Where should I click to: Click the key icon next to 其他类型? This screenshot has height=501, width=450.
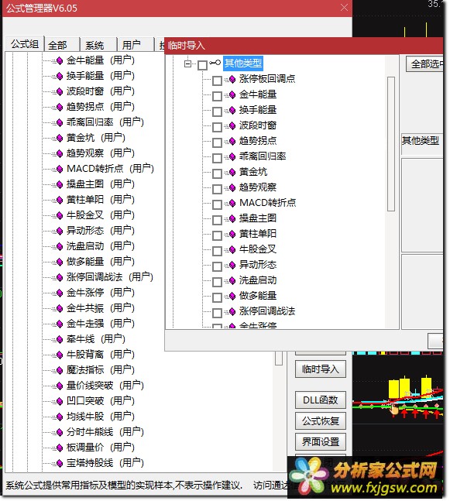click(x=215, y=63)
